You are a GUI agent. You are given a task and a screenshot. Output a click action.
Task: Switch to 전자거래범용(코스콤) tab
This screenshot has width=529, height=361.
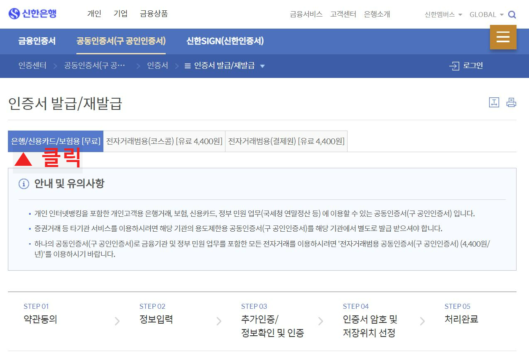(164, 141)
